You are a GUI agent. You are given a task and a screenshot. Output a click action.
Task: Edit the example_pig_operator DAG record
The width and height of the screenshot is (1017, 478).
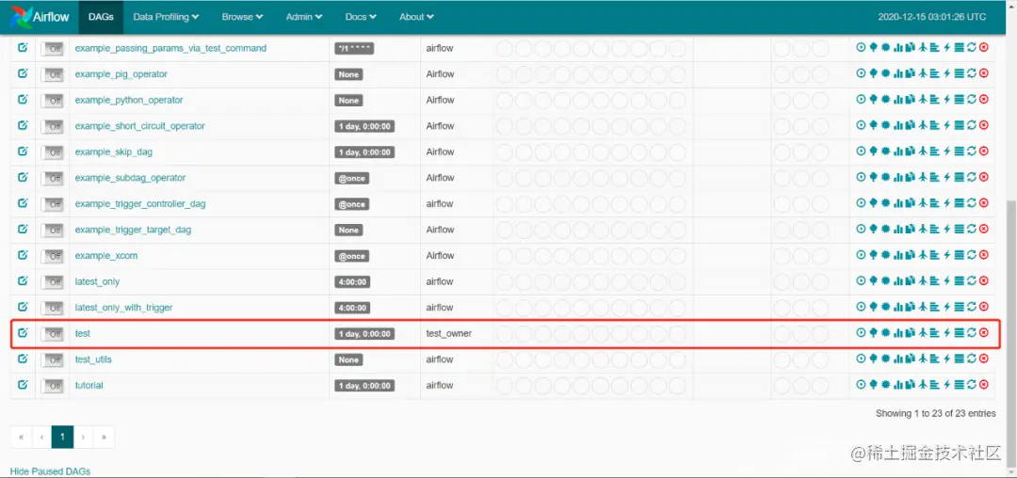(23, 73)
